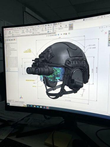
Task: Click the Open document icon in quick access toolbar
Action: [43, 26]
